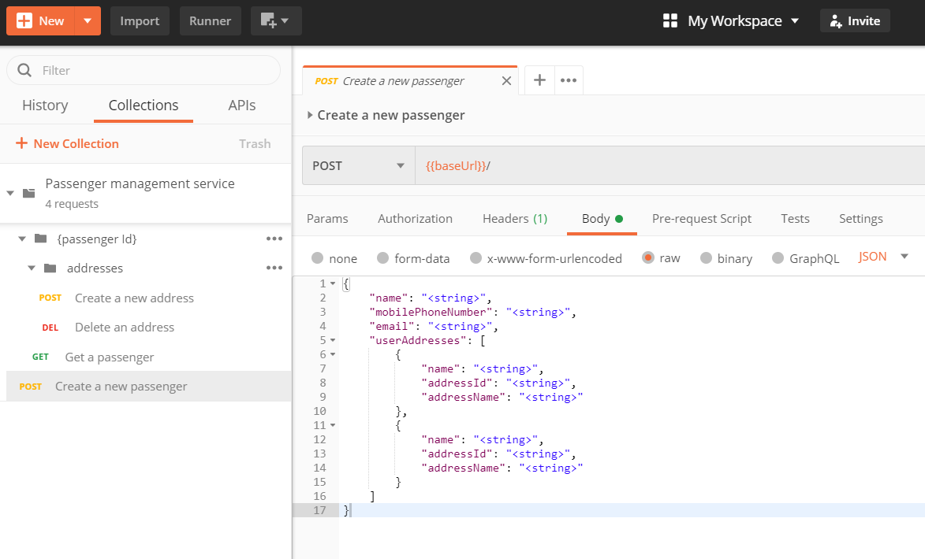Switch to the APIs tab
Viewport: 925px width, 559px height.
click(x=242, y=106)
